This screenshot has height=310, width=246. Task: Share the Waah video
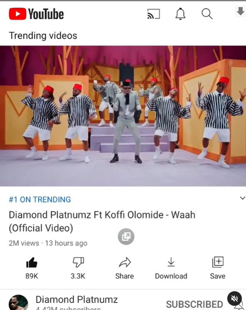tap(124, 268)
